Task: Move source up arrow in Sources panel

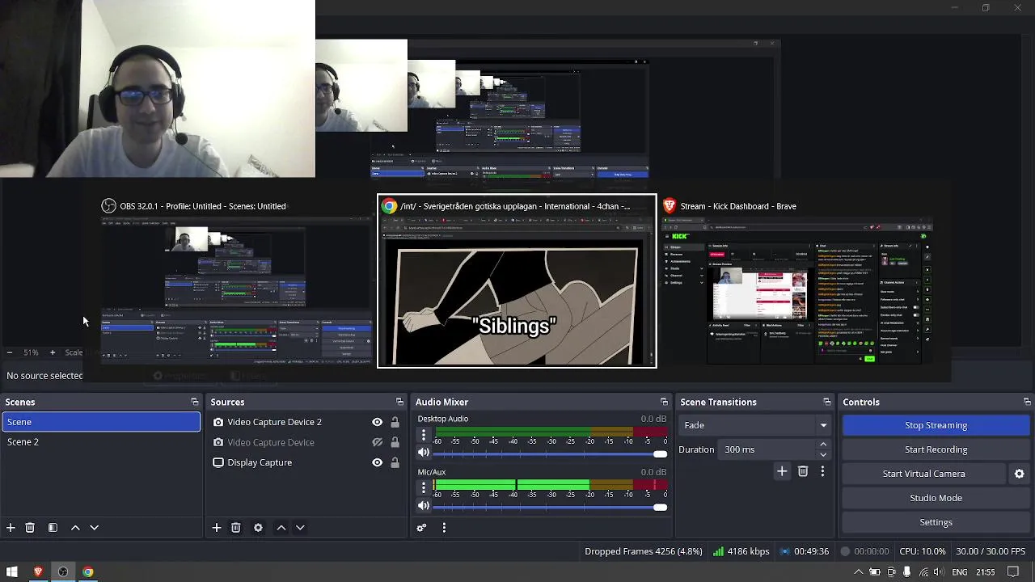Action: click(281, 528)
